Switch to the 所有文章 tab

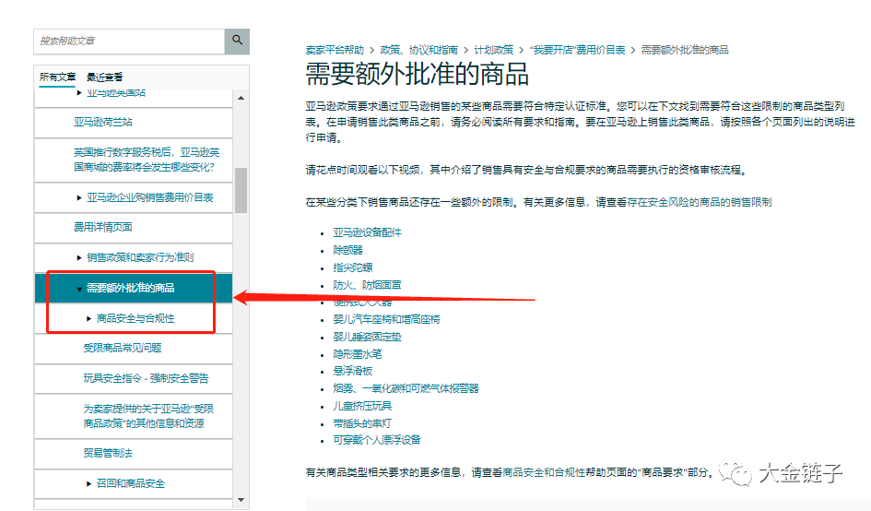coord(57,77)
